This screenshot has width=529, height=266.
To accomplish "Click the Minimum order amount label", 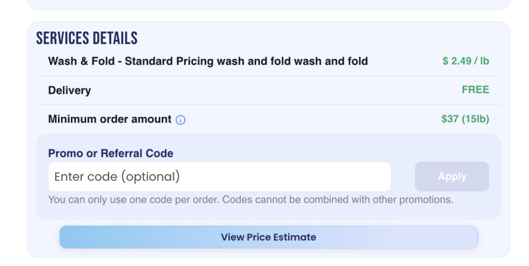I will pyautogui.click(x=110, y=119).
